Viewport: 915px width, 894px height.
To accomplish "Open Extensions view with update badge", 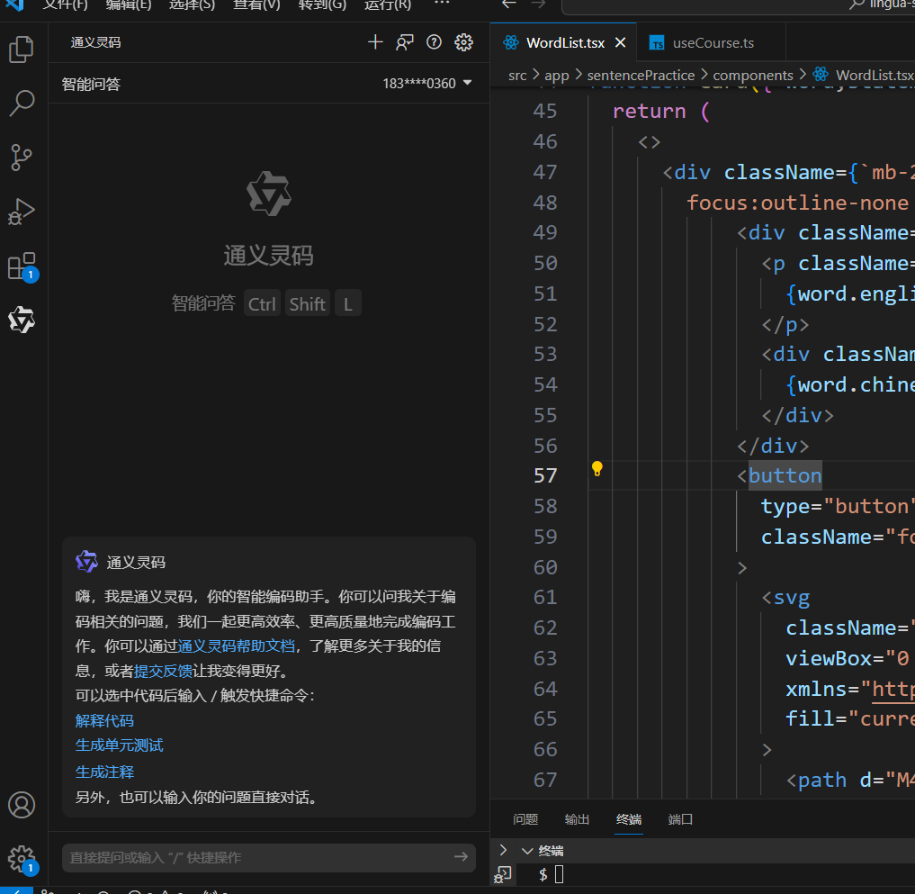I will (22, 266).
